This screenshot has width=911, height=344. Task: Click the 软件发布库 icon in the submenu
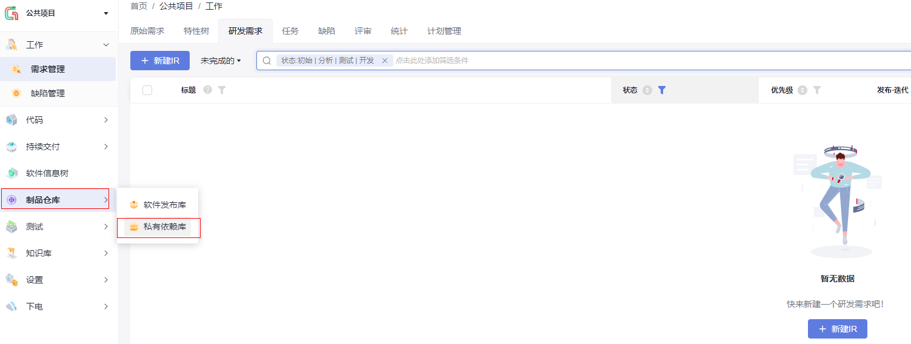click(x=134, y=205)
